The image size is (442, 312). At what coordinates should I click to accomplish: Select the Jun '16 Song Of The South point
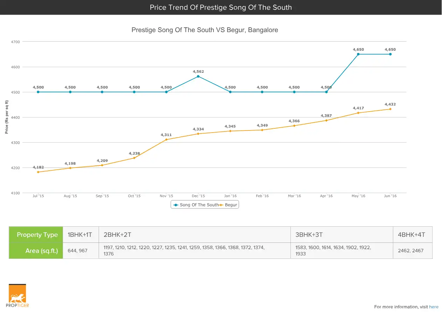pyautogui.click(x=390, y=54)
